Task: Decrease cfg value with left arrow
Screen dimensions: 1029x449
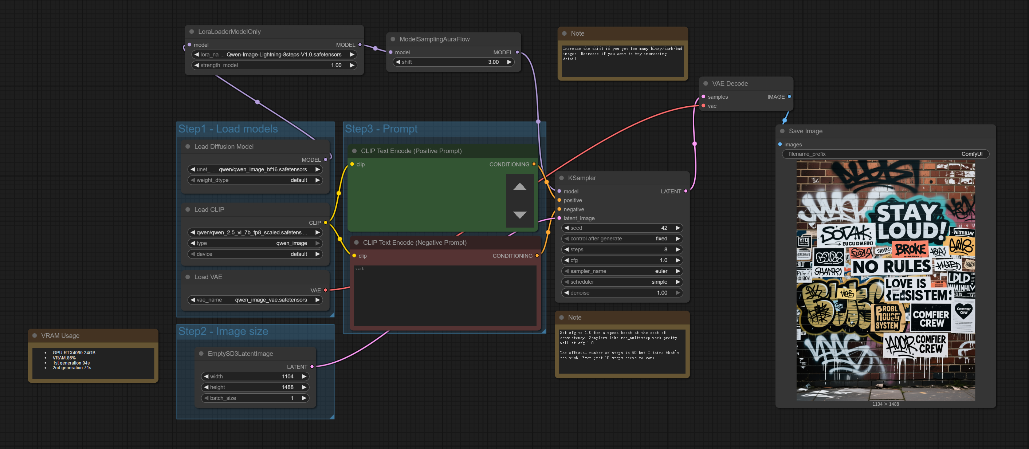Action: (x=566, y=260)
